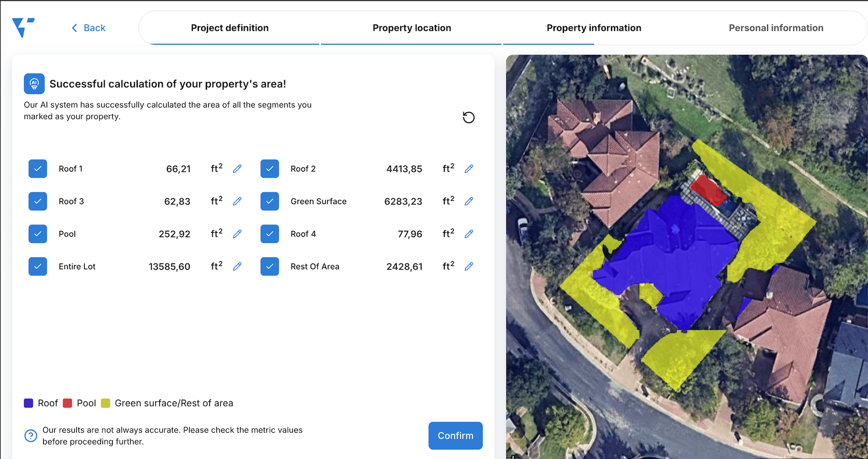The width and height of the screenshot is (868, 459).
Task: Edit the Roof 2 area value
Action: [x=469, y=169]
